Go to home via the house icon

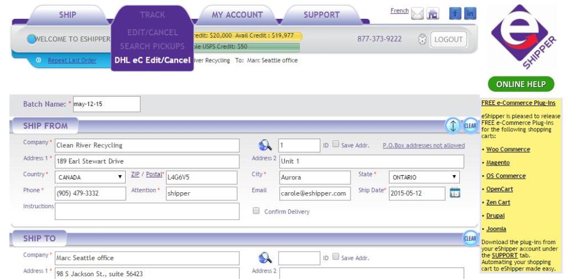[433, 14]
